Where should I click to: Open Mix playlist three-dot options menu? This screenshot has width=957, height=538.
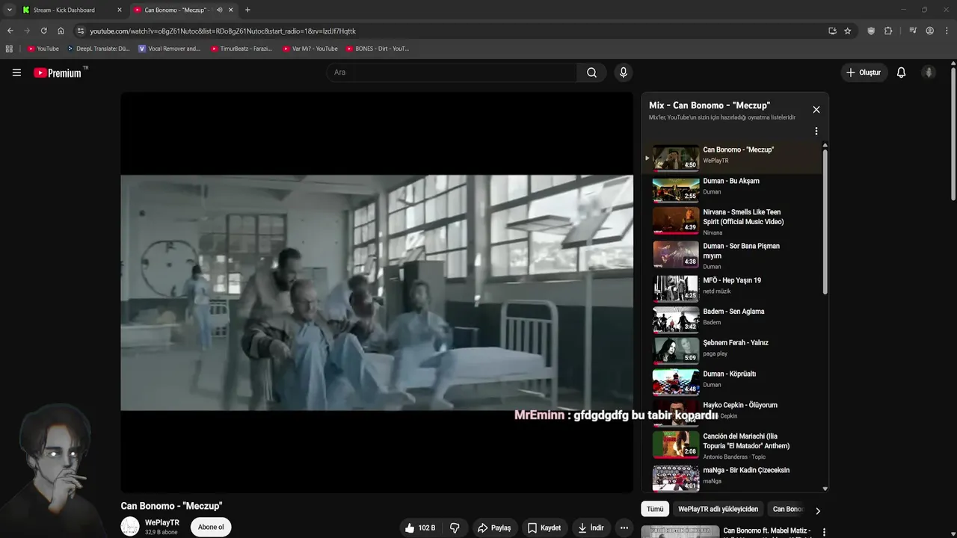(x=816, y=131)
